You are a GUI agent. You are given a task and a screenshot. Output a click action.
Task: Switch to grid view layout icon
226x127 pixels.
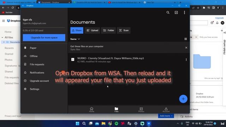(x=186, y=39)
